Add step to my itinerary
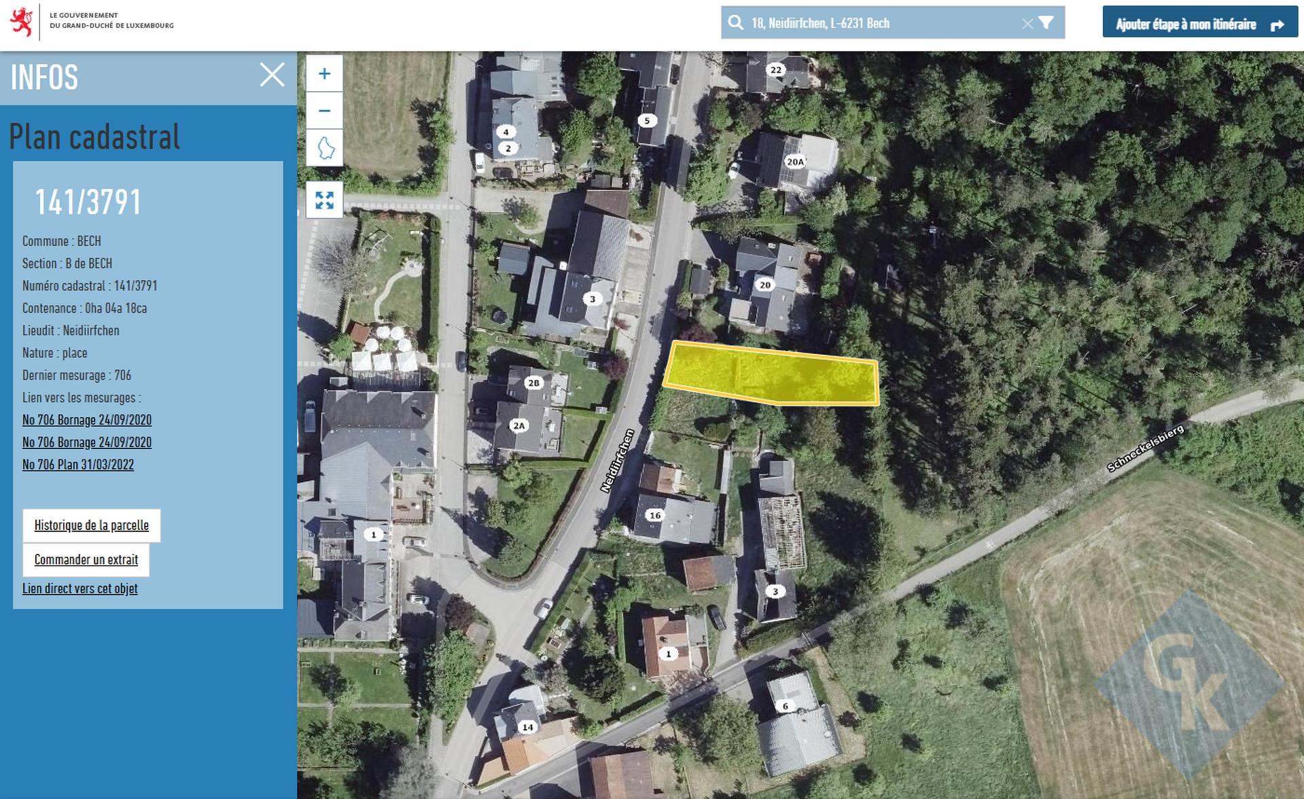Image resolution: width=1304 pixels, height=799 pixels. pyautogui.click(x=1199, y=24)
